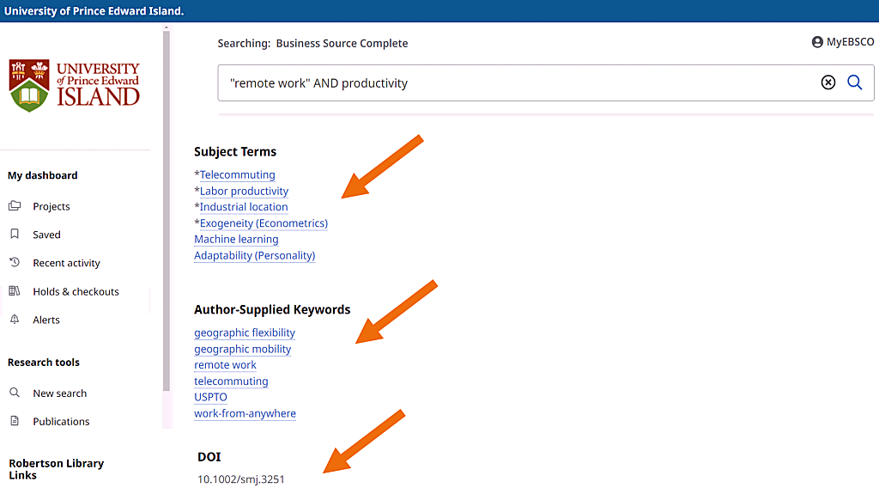Select the USPTO keyword link
This screenshot has height=500, width=879.
[210, 398]
